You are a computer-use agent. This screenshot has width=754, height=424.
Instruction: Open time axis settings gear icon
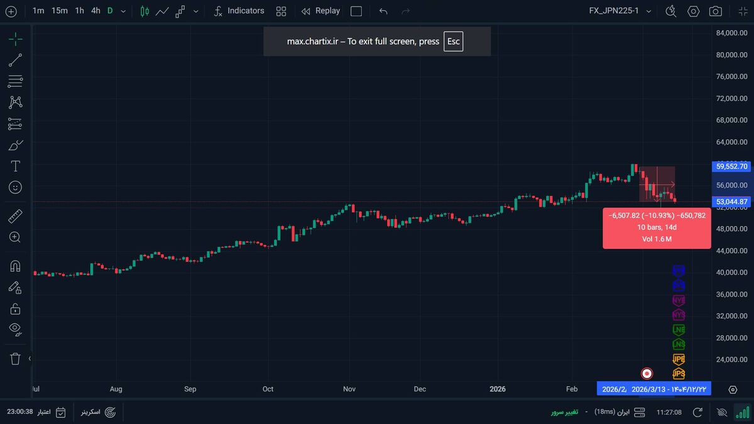click(x=733, y=389)
